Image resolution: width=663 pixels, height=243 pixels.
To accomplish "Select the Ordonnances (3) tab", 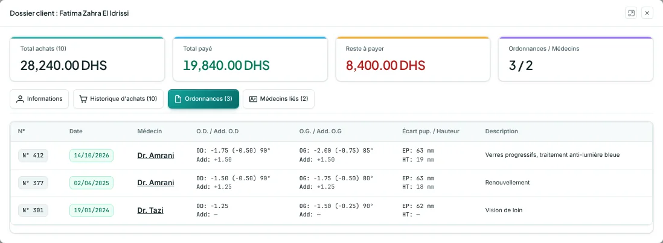I will (203, 99).
